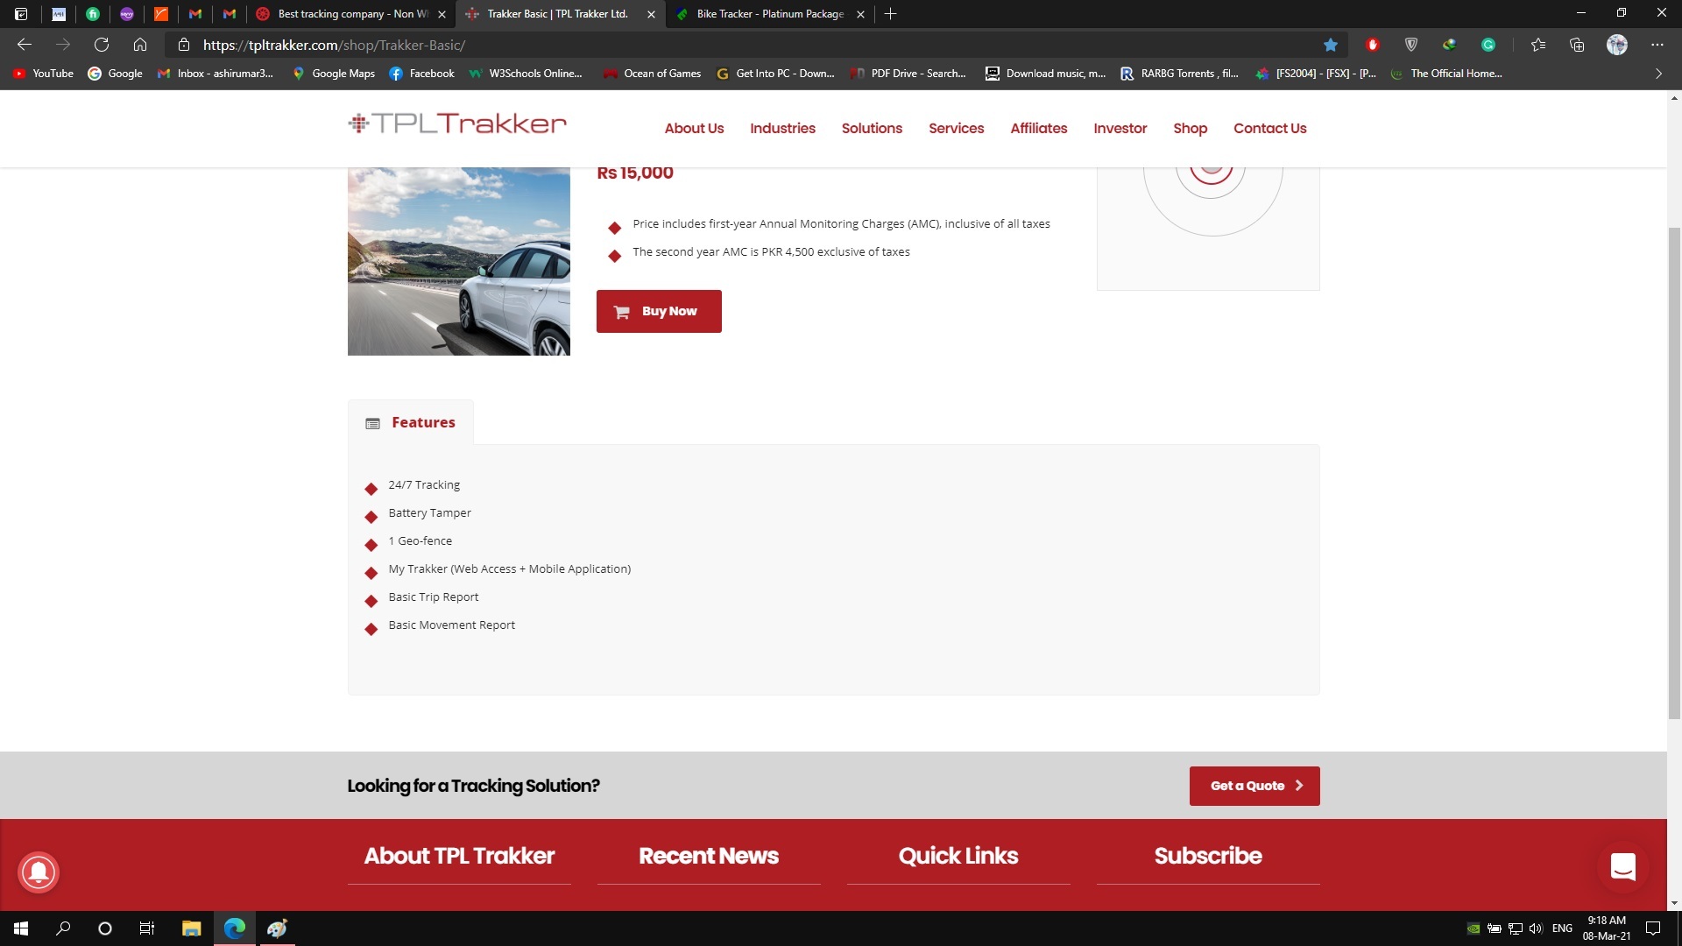The width and height of the screenshot is (1682, 946).
Task: Click the 24/7 Tracking feature text
Action: [424, 484]
